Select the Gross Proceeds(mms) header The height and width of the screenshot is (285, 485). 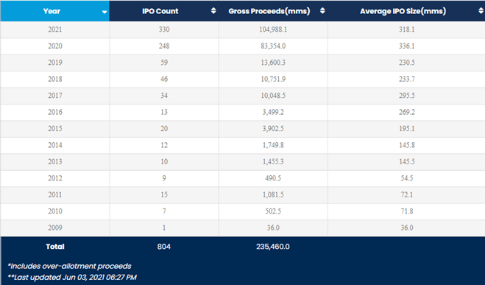tap(273, 11)
